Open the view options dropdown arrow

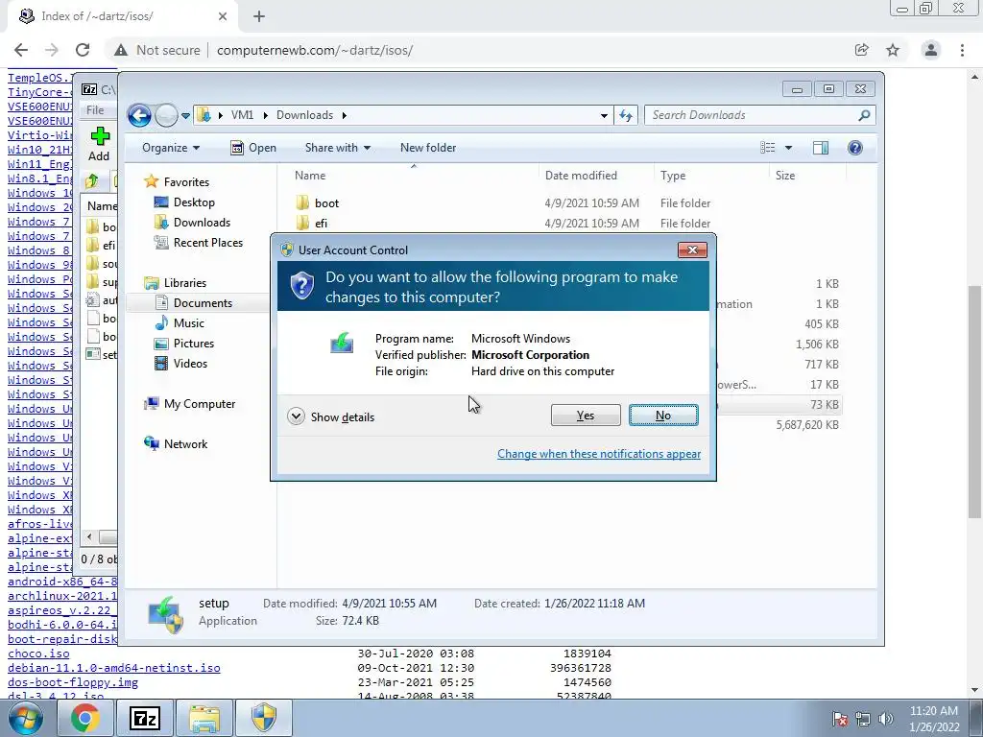[x=789, y=148]
